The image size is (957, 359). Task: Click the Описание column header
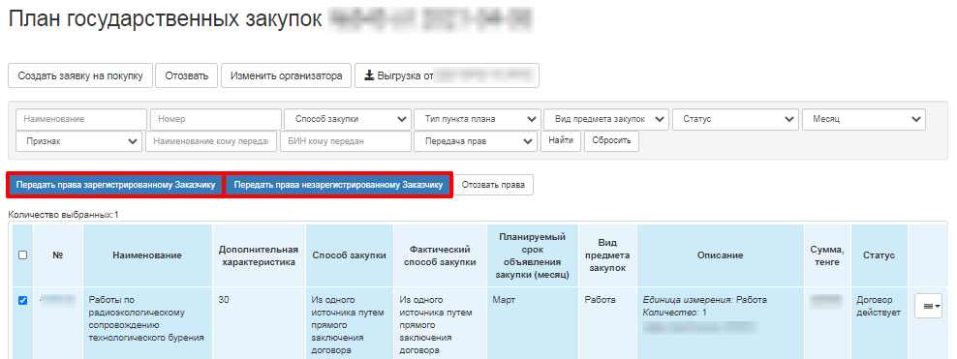pos(721,255)
